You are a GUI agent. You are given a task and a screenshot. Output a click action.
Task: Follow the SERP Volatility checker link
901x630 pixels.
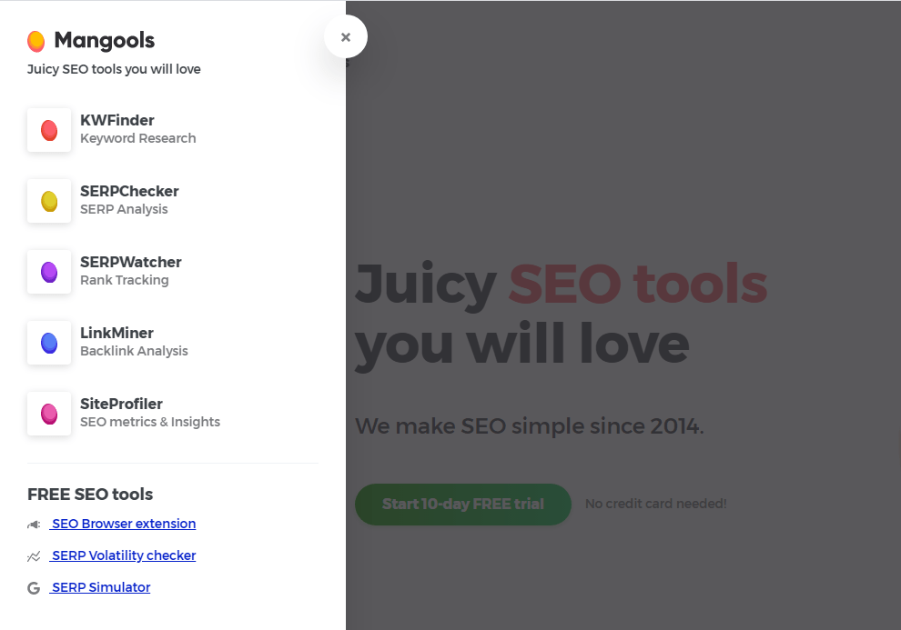(123, 555)
